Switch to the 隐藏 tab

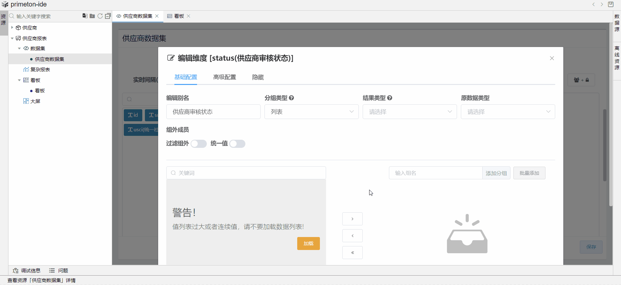pos(258,77)
